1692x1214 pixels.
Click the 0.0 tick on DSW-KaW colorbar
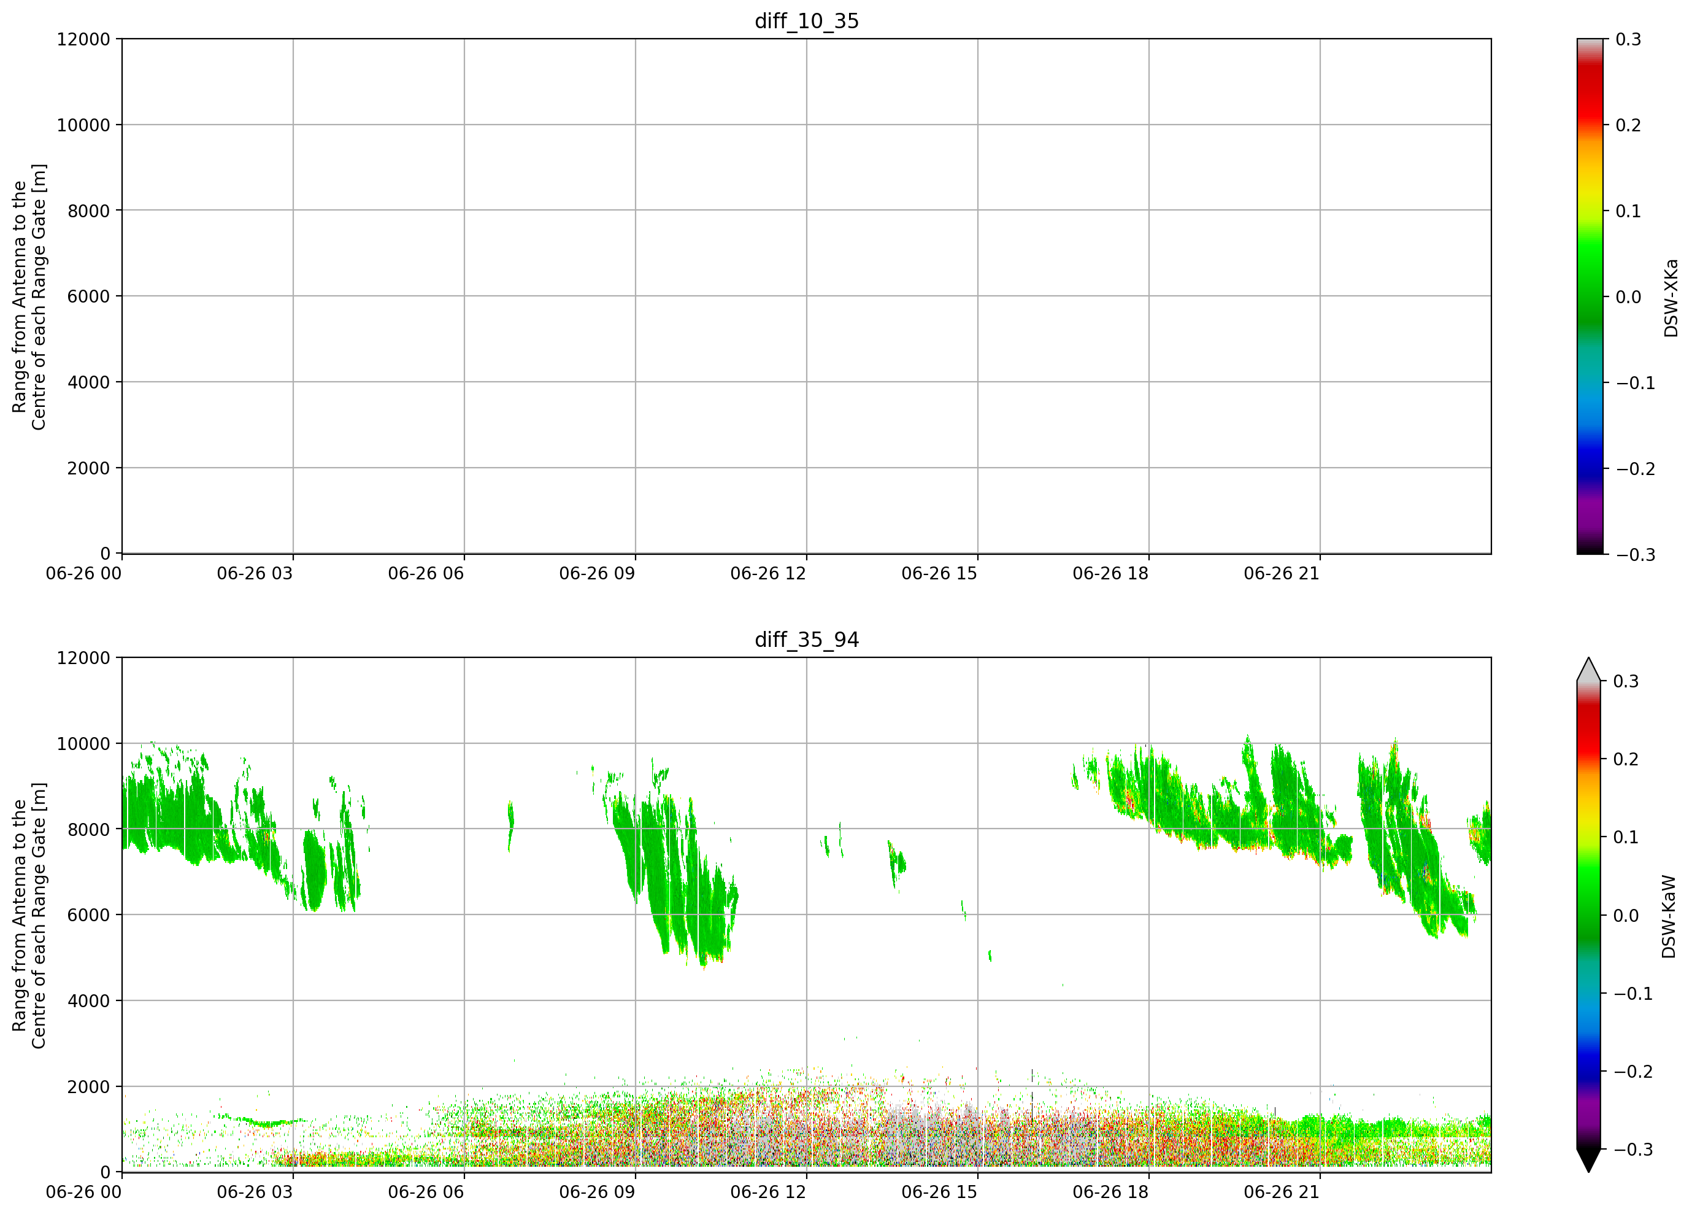coord(1626,914)
